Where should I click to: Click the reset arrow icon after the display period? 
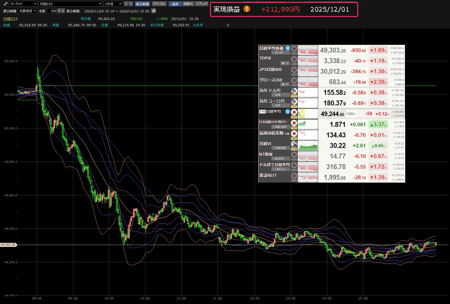[154, 11]
